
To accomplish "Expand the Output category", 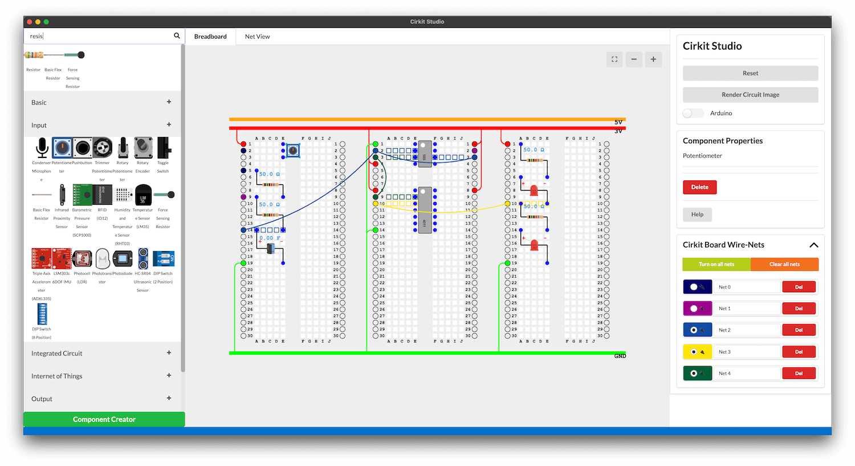I will pos(169,398).
